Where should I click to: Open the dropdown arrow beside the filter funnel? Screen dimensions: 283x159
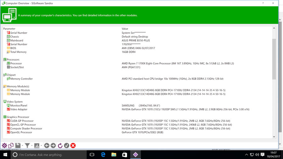32,146
